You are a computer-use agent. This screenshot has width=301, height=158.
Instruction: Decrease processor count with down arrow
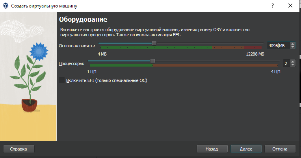click(293, 65)
